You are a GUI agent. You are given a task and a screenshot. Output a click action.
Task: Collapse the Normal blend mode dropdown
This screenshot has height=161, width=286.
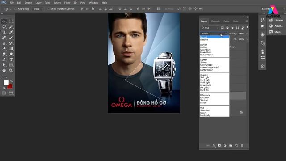214,34
